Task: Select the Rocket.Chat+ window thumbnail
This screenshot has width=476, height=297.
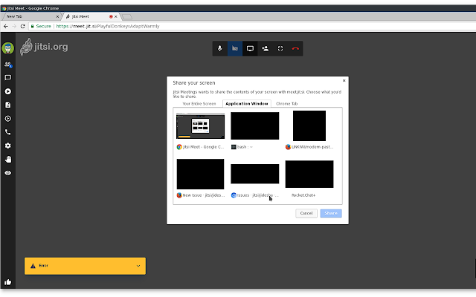Action: coord(309,174)
